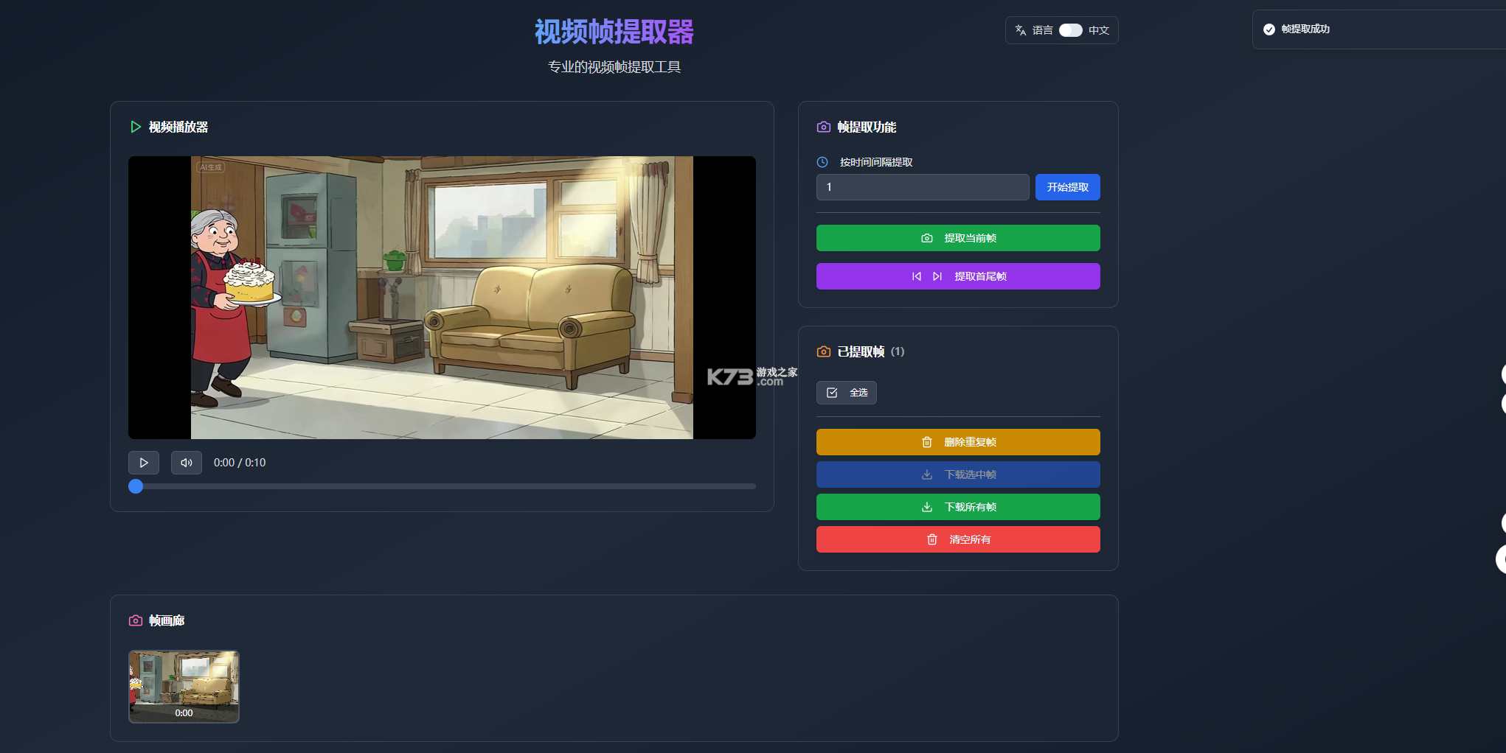Click the skip-to-end icon in 提取首尾帧
Viewport: 1506px width, 753px height.
937,276
